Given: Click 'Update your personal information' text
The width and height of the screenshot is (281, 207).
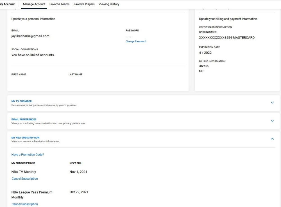Looking at the screenshot, I should 33,19.
